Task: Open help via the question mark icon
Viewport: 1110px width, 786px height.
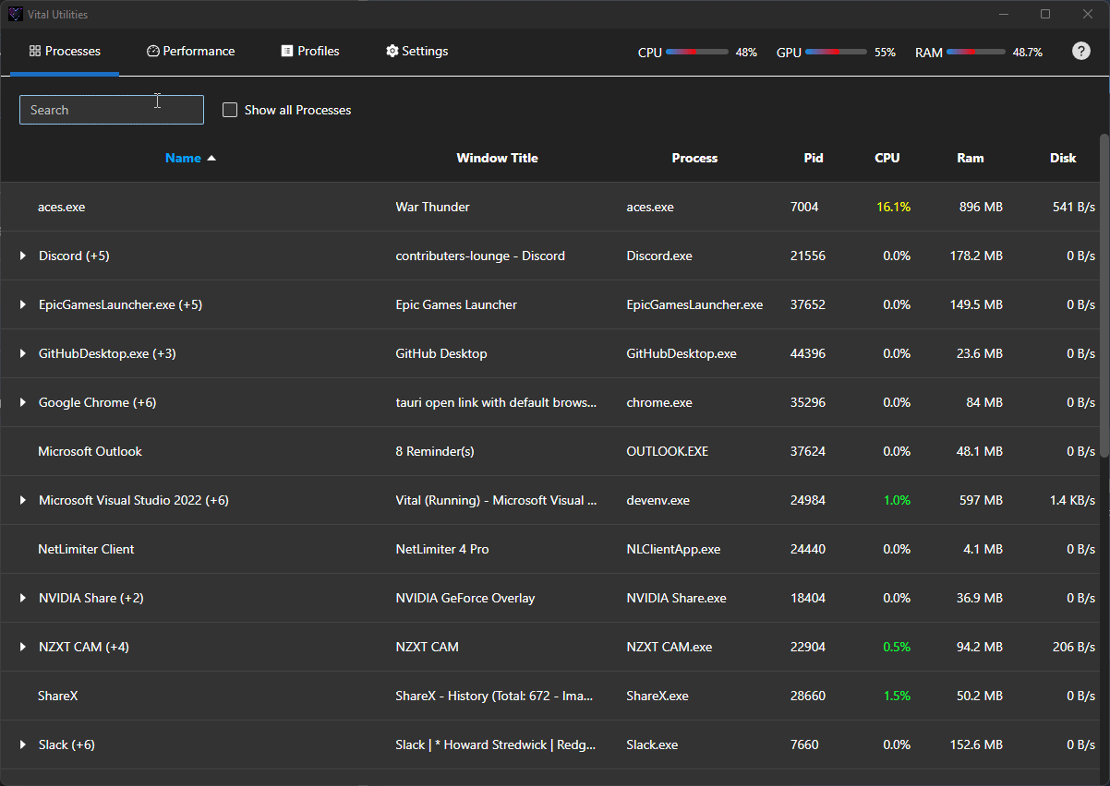Action: pos(1080,51)
